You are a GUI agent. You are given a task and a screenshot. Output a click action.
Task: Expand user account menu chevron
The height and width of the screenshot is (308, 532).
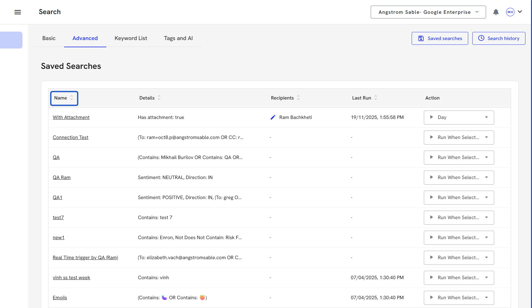pos(520,12)
